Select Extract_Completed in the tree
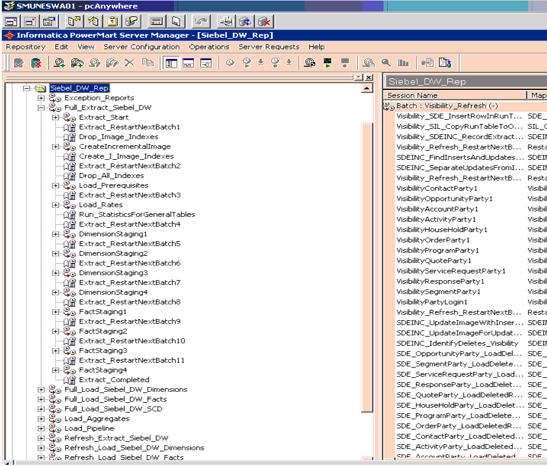547x466 pixels. click(114, 380)
